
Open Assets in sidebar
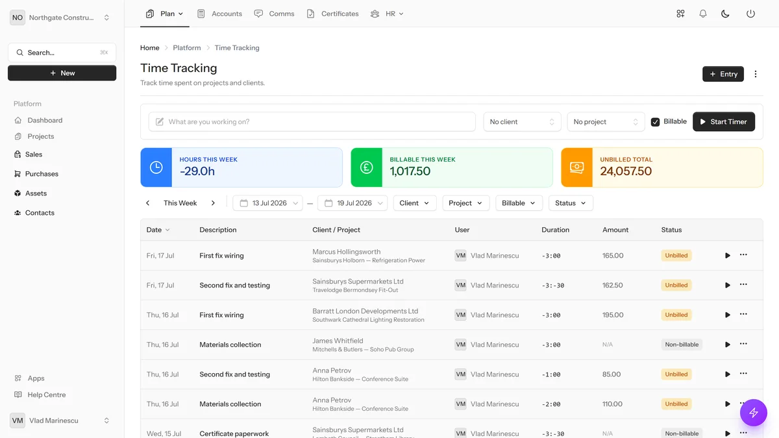click(31, 193)
